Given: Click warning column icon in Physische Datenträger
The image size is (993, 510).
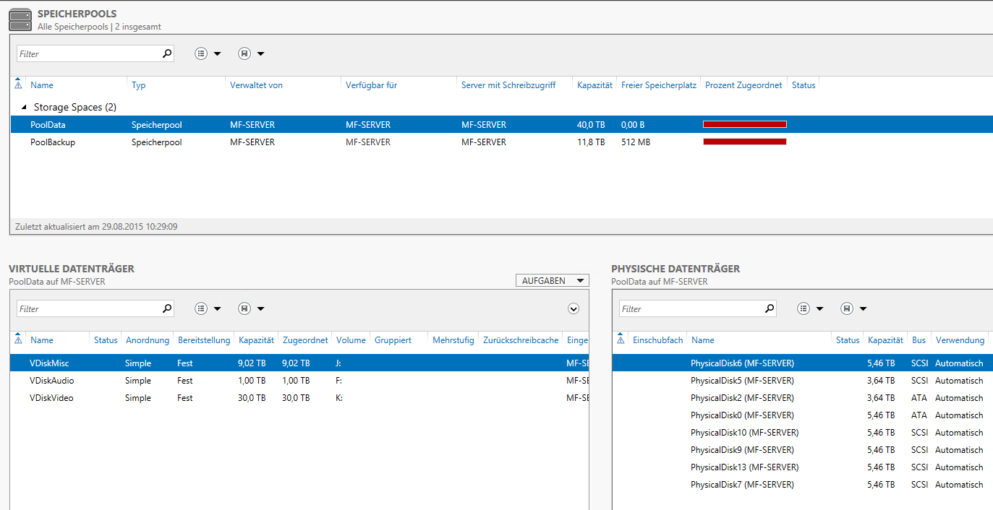Looking at the screenshot, I should [x=621, y=340].
